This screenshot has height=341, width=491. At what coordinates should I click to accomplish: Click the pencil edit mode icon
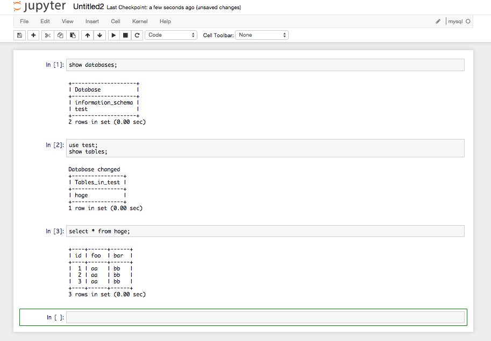pos(438,22)
